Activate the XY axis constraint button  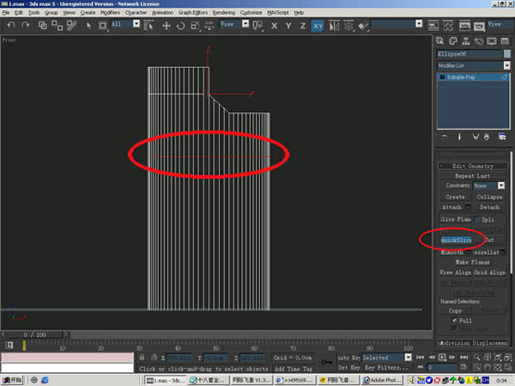[317, 26]
